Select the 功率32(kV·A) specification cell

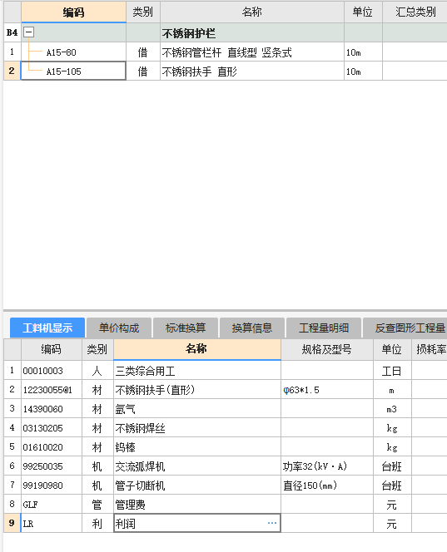coord(327,466)
